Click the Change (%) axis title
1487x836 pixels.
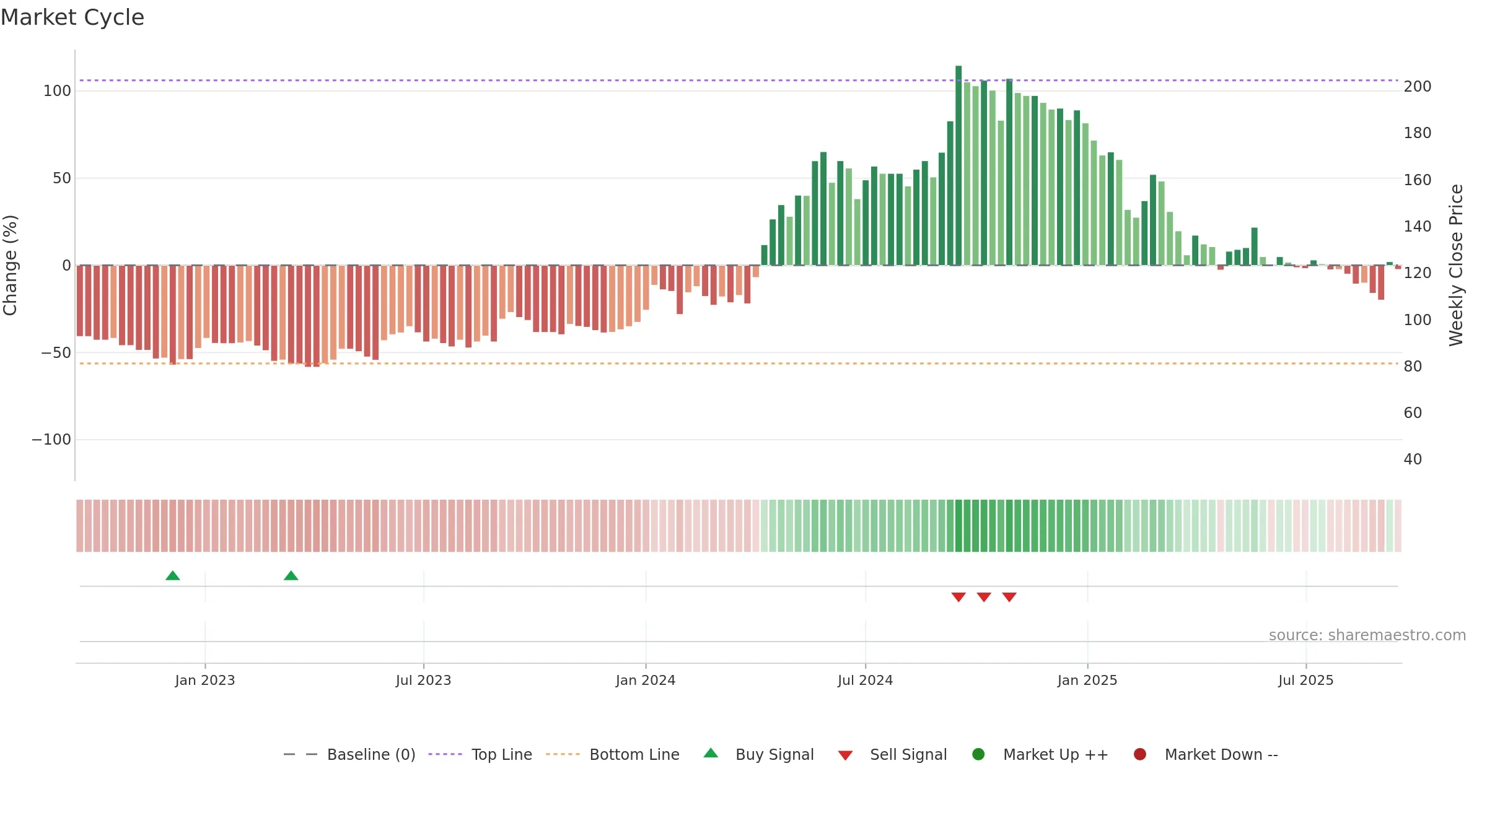10,265
